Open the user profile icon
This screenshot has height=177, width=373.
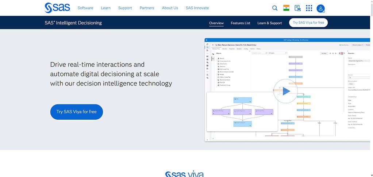coord(321,8)
